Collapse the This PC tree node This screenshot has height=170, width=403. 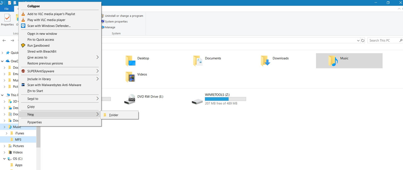click(x=3, y=95)
